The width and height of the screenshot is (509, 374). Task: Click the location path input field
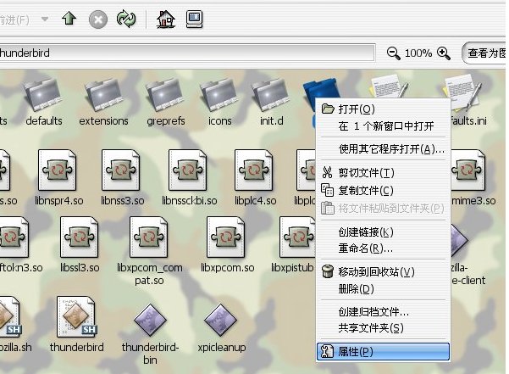coord(186,53)
